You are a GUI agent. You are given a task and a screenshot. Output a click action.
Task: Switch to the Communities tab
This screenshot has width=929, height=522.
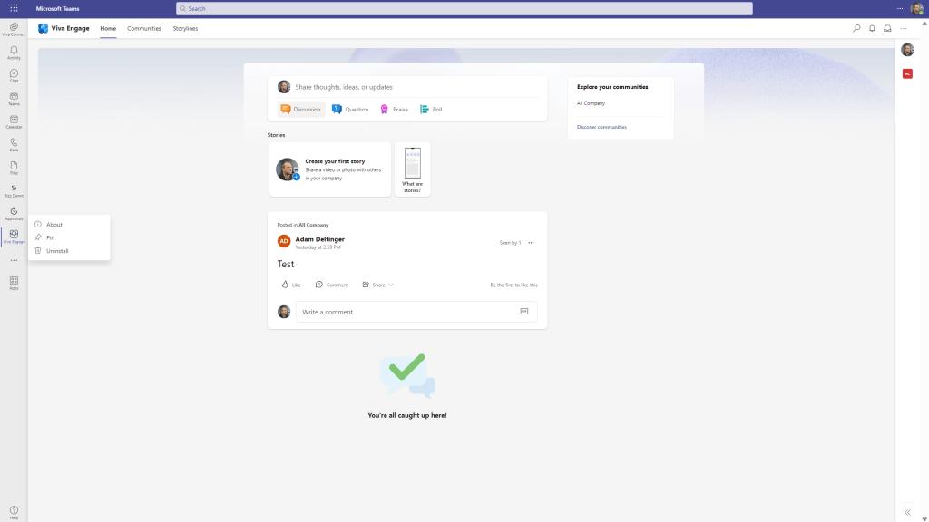(144, 28)
